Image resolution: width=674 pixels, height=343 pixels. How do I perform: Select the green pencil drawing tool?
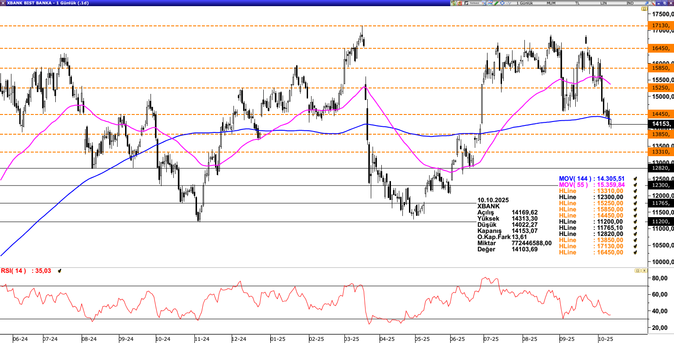pos(496,3)
